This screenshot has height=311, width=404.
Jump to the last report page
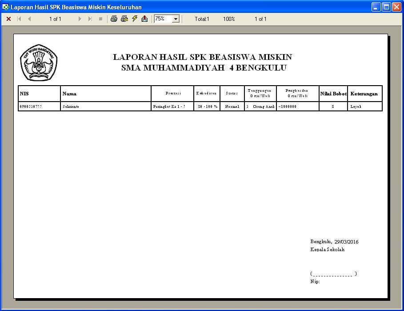[90, 19]
